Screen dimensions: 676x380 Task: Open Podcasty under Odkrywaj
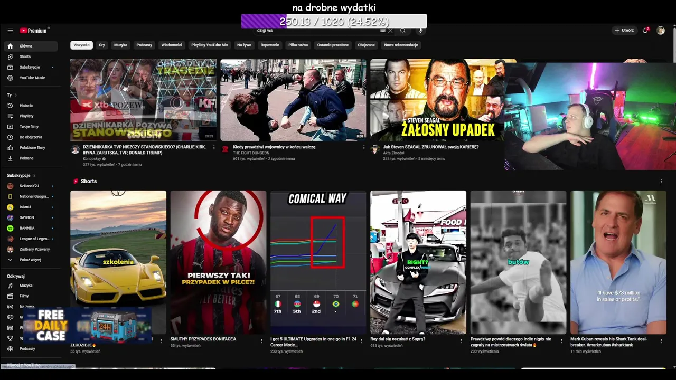tap(31, 349)
